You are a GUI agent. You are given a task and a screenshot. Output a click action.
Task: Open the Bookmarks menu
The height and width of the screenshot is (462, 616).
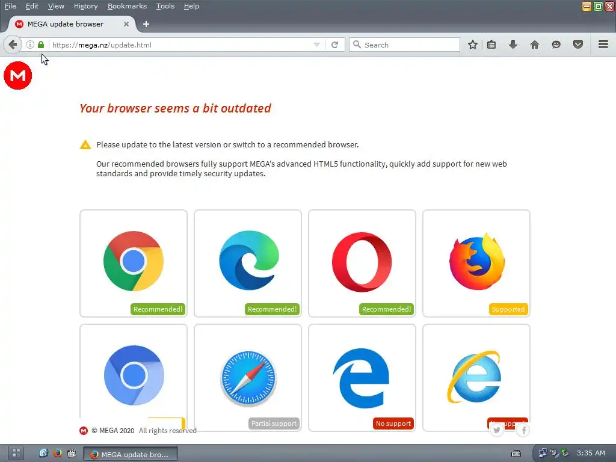tap(127, 6)
